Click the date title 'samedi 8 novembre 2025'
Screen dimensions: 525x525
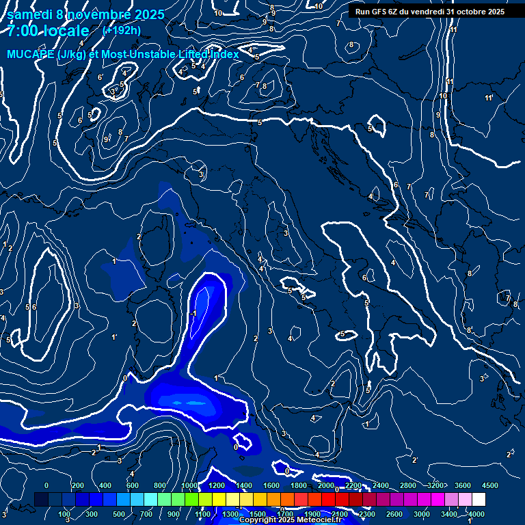(85, 15)
